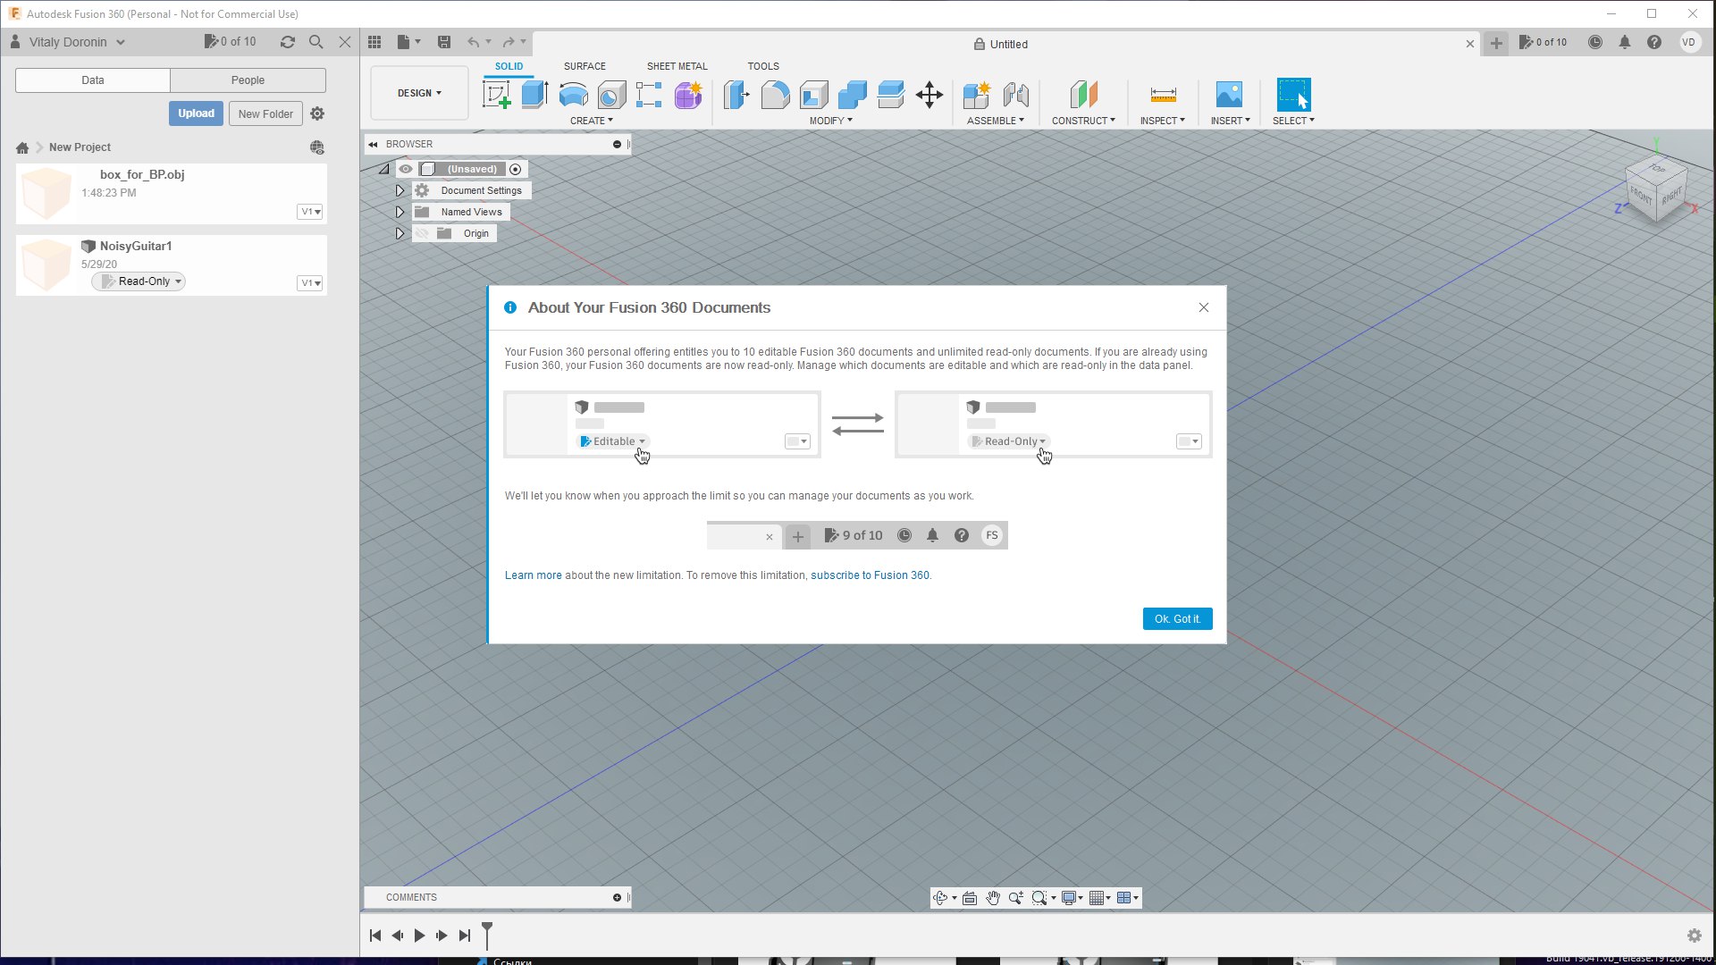
Task: Pick the Hole tool icon
Action: pyautogui.click(x=611, y=95)
